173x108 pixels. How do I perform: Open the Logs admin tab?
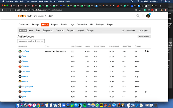(72, 25)
